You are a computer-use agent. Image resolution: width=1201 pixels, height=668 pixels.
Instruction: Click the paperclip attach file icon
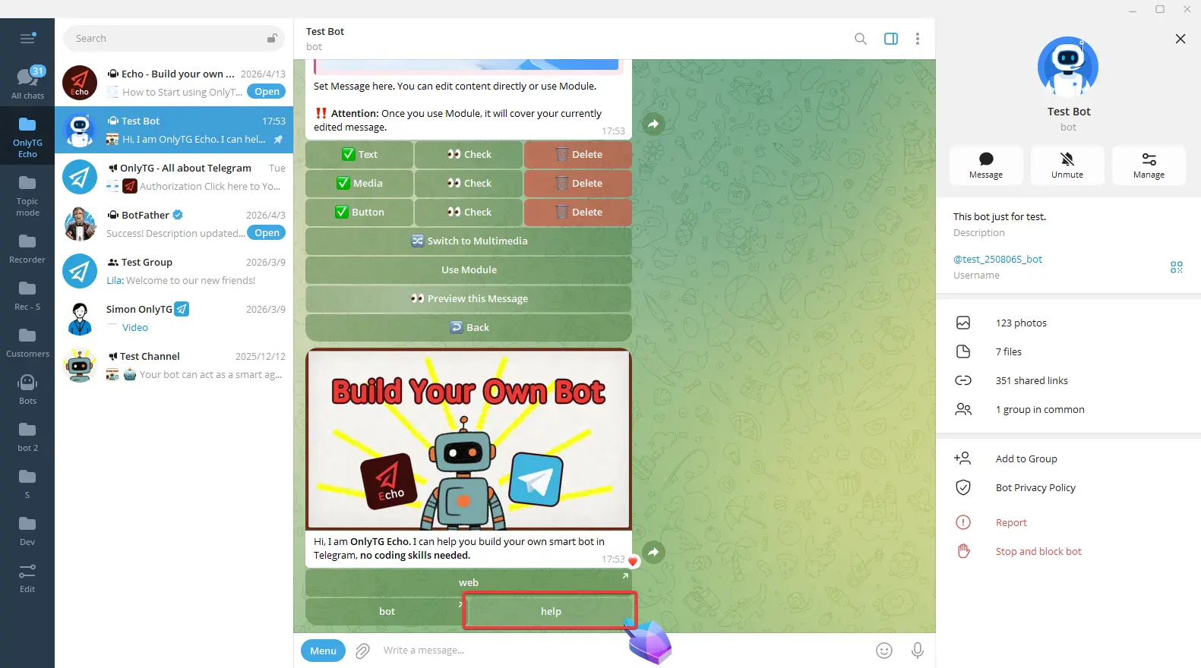[x=362, y=651]
